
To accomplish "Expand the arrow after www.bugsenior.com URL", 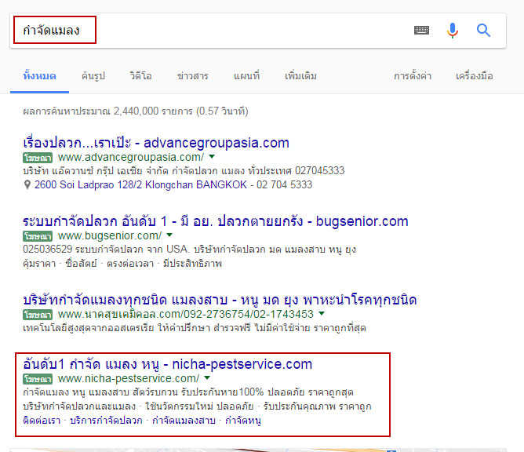I will click(x=169, y=235).
